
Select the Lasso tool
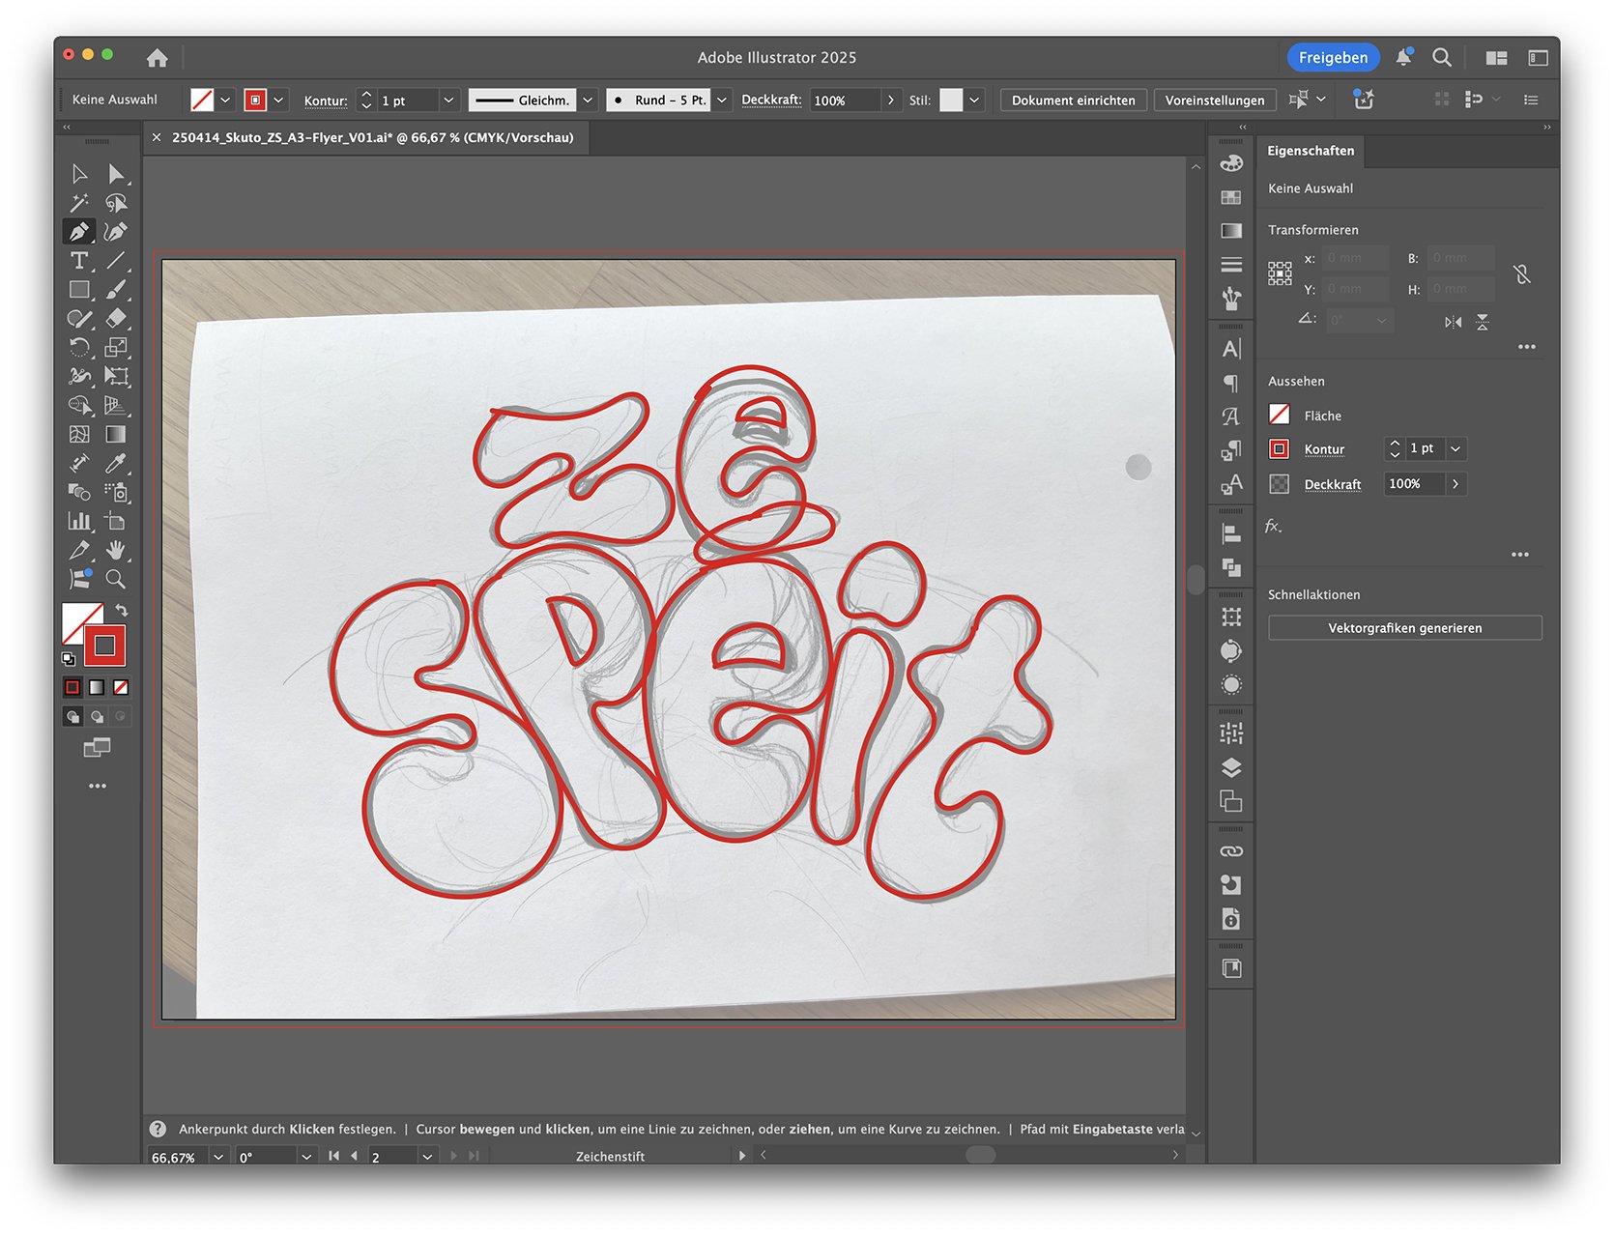(x=116, y=203)
